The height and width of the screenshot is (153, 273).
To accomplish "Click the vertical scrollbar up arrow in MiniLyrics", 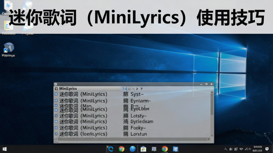I will click(212, 93).
